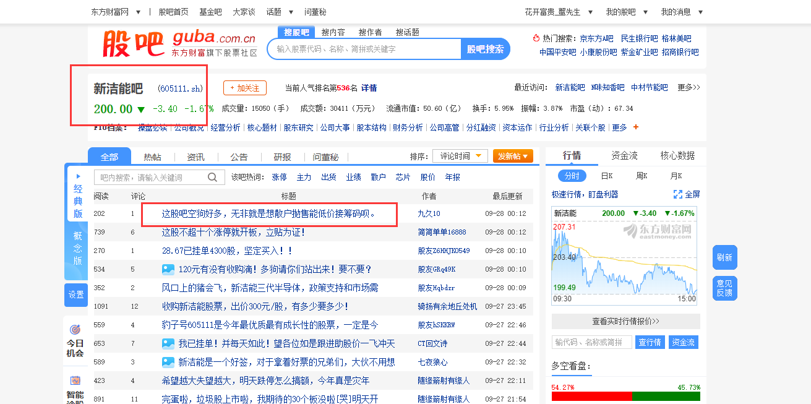
Task: Choose 搜话题 search mode
Action: (408, 32)
